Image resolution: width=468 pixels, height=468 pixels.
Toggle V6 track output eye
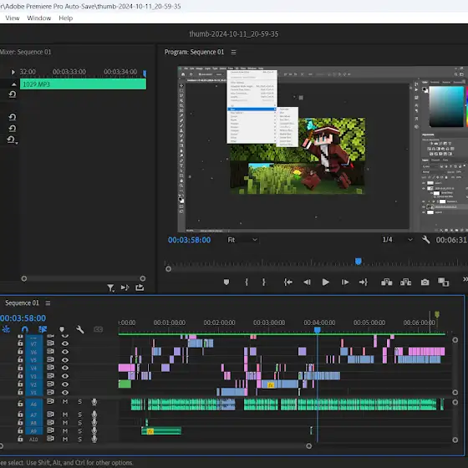pos(65,352)
